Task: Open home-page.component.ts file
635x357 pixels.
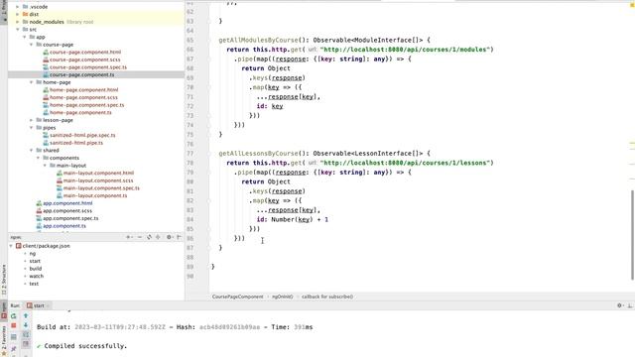Action: pos(80,112)
